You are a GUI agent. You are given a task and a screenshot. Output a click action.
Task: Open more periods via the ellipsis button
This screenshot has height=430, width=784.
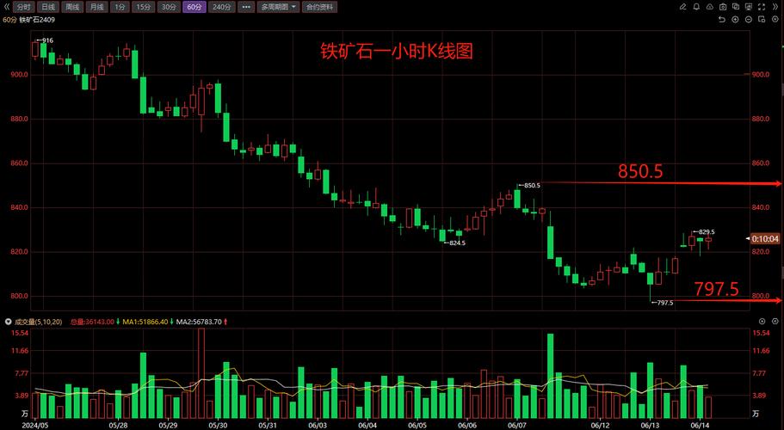coord(245,7)
